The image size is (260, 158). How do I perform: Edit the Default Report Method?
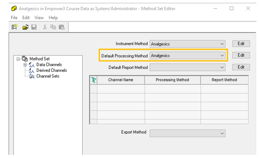coord(241,67)
